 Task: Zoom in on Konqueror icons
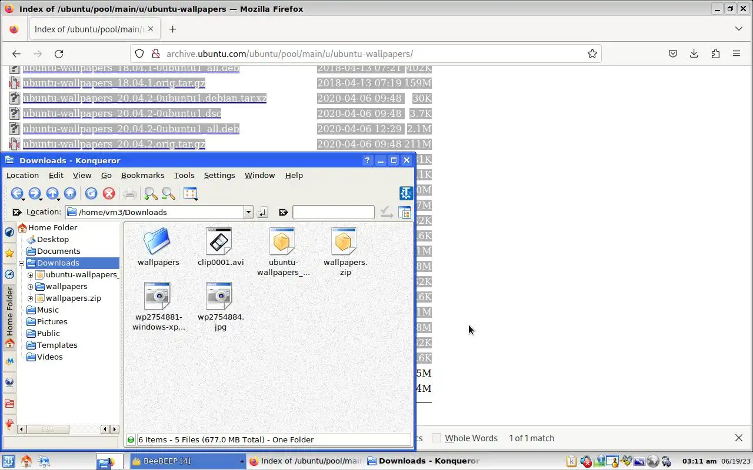(151, 193)
